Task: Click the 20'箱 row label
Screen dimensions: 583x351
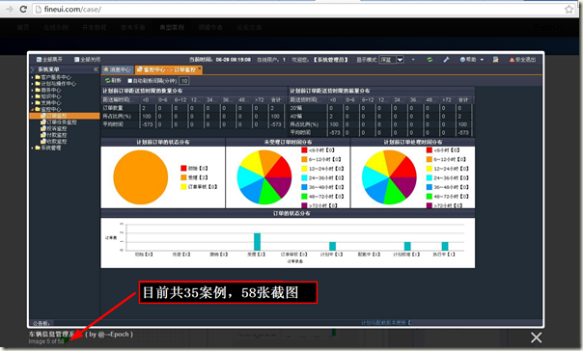Action: 296,108
